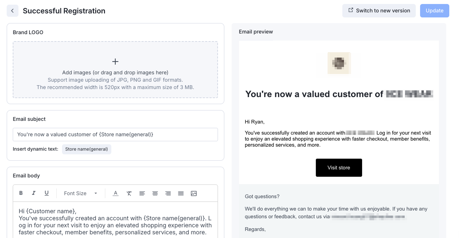Clear formatting with the eraser icon
Image resolution: width=459 pixels, height=238 pixels.
pyautogui.click(x=129, y=193)
